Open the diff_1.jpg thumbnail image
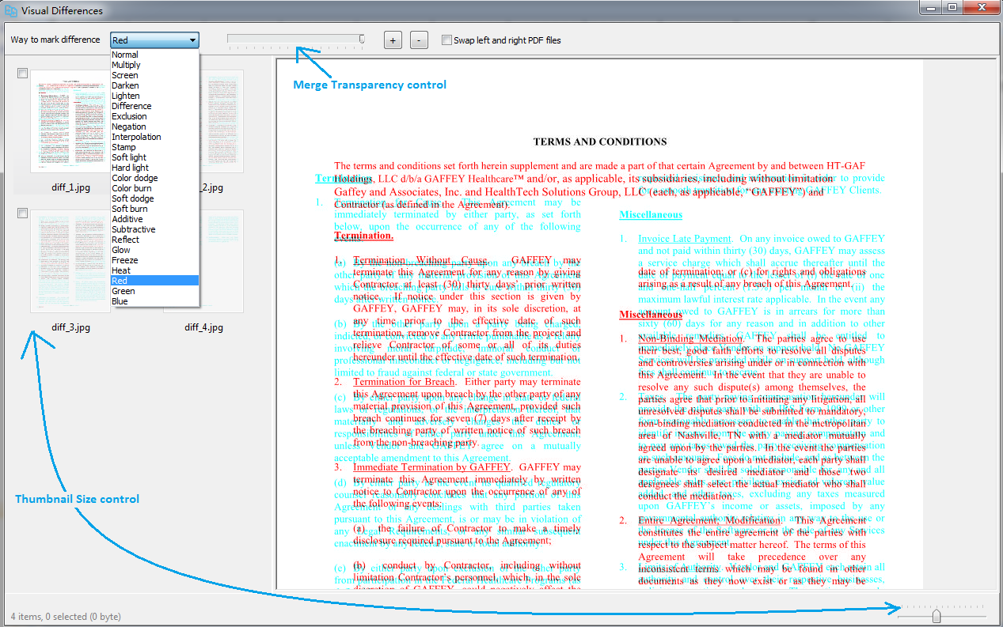 coord(70,121)
